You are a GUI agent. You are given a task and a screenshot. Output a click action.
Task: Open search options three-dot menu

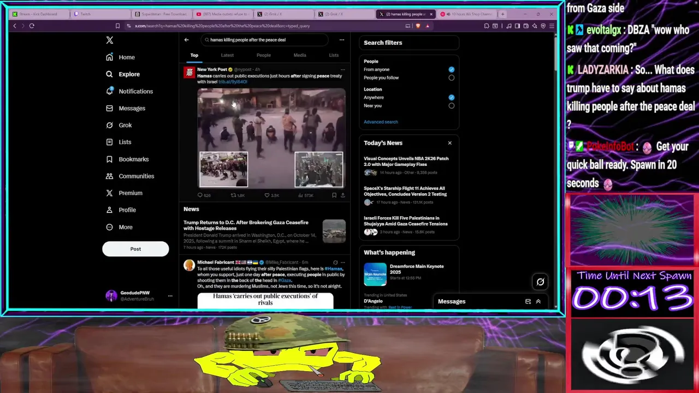coord(342,40)
